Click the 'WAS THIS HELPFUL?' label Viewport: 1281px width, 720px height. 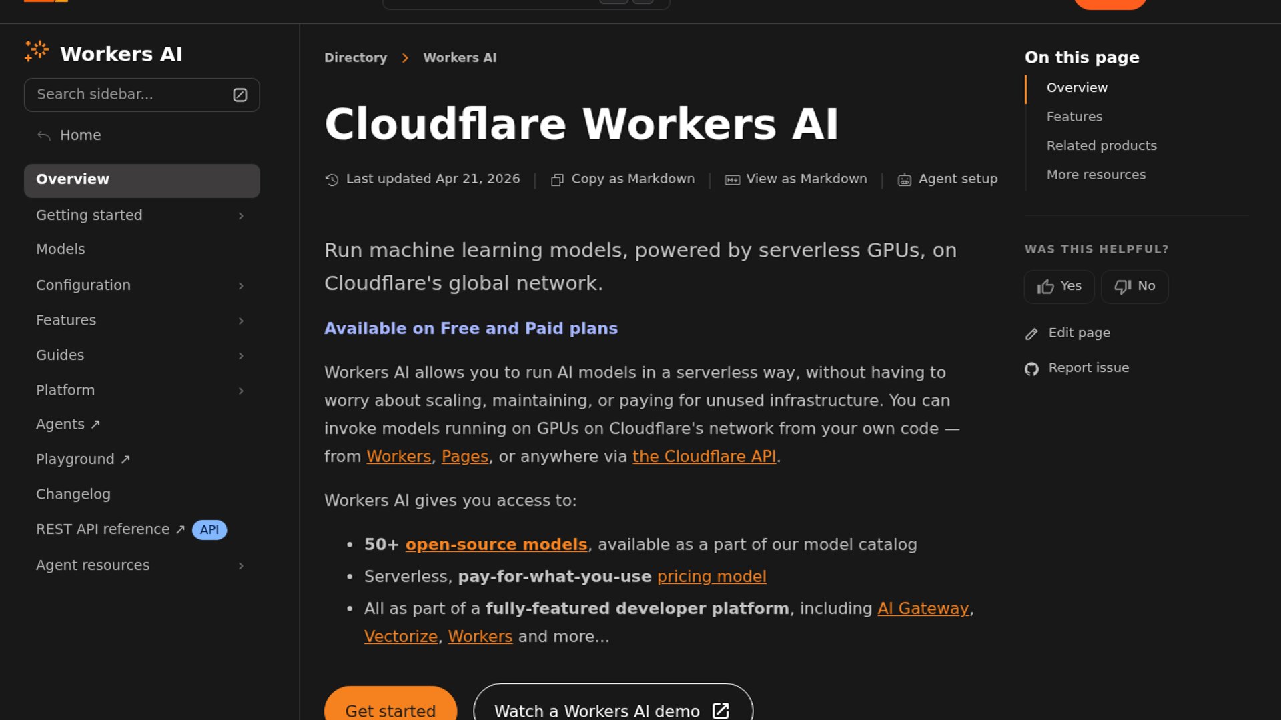[x=1096, y=249]
